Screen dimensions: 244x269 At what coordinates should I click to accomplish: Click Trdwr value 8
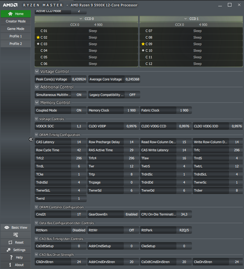237,190
